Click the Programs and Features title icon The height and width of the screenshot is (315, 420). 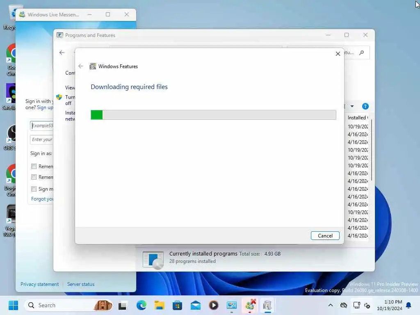point(60,35)
